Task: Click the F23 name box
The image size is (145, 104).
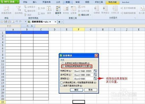Action: pos(9,26)
